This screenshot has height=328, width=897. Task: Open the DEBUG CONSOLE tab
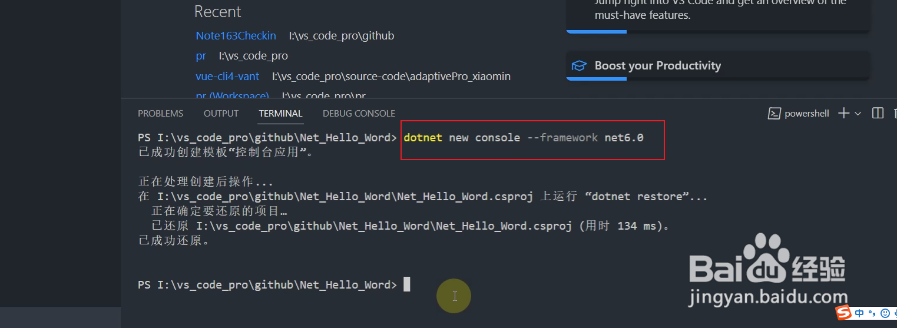tap(359, 113)
